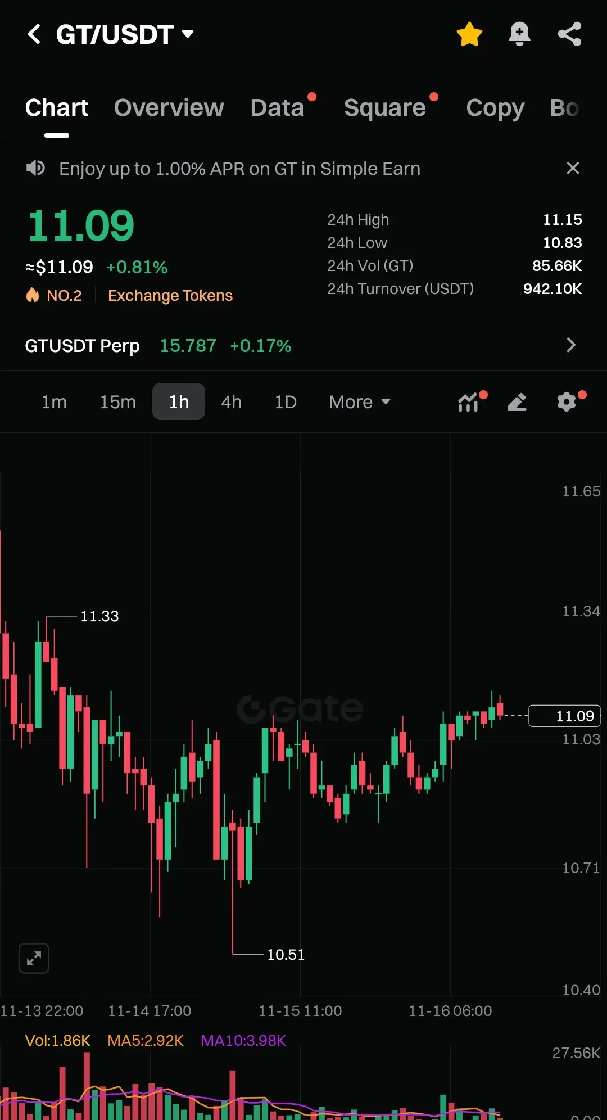The width and height of the screenshot is (607, 1120).
Task: Expand chart to fullscreen
Action: 34,958
